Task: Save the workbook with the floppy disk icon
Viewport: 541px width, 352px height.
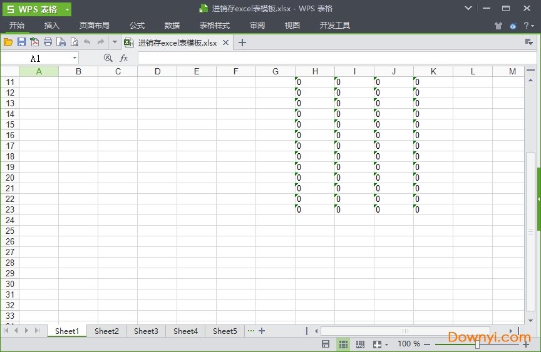Action: 21,42
